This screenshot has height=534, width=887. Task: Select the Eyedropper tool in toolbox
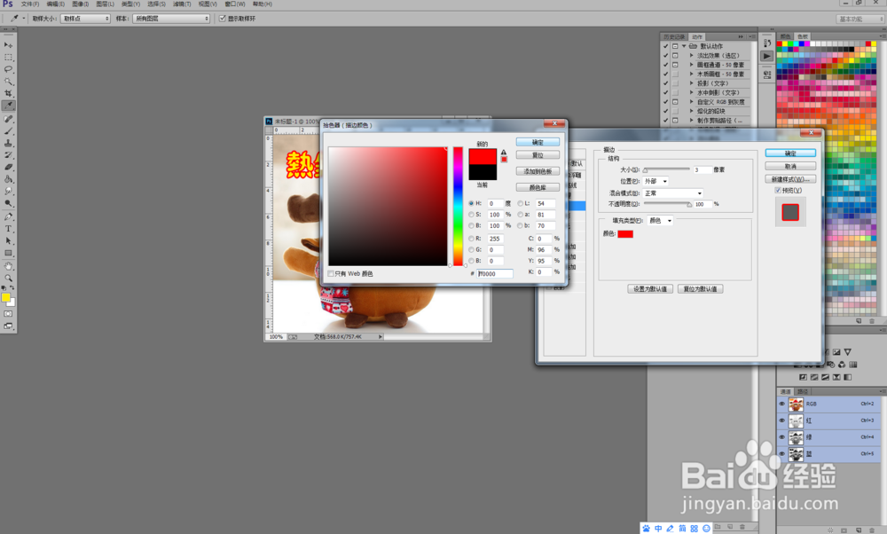9,106
